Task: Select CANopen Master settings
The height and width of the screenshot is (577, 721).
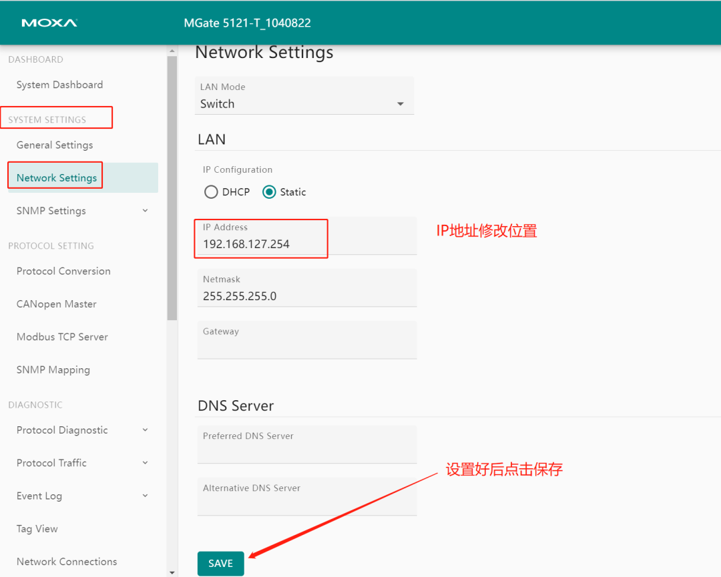Action: [56, 304]
